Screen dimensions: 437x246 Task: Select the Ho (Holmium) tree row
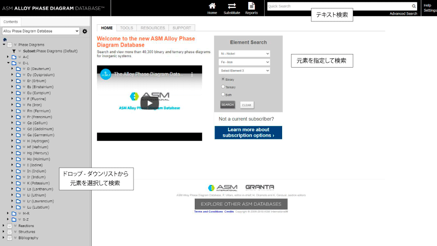pyautogui.click(x=39, y=159)
